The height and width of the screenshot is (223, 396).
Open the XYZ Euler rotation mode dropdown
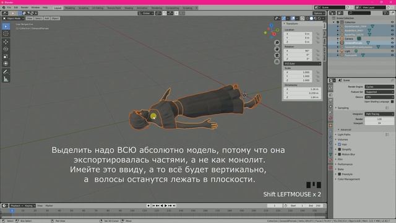303,63
